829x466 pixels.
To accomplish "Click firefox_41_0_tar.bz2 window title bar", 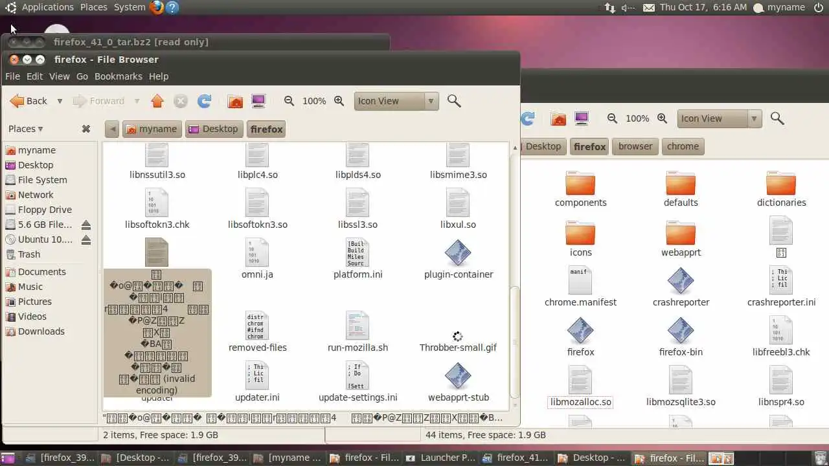I will (x=196, y=42).
